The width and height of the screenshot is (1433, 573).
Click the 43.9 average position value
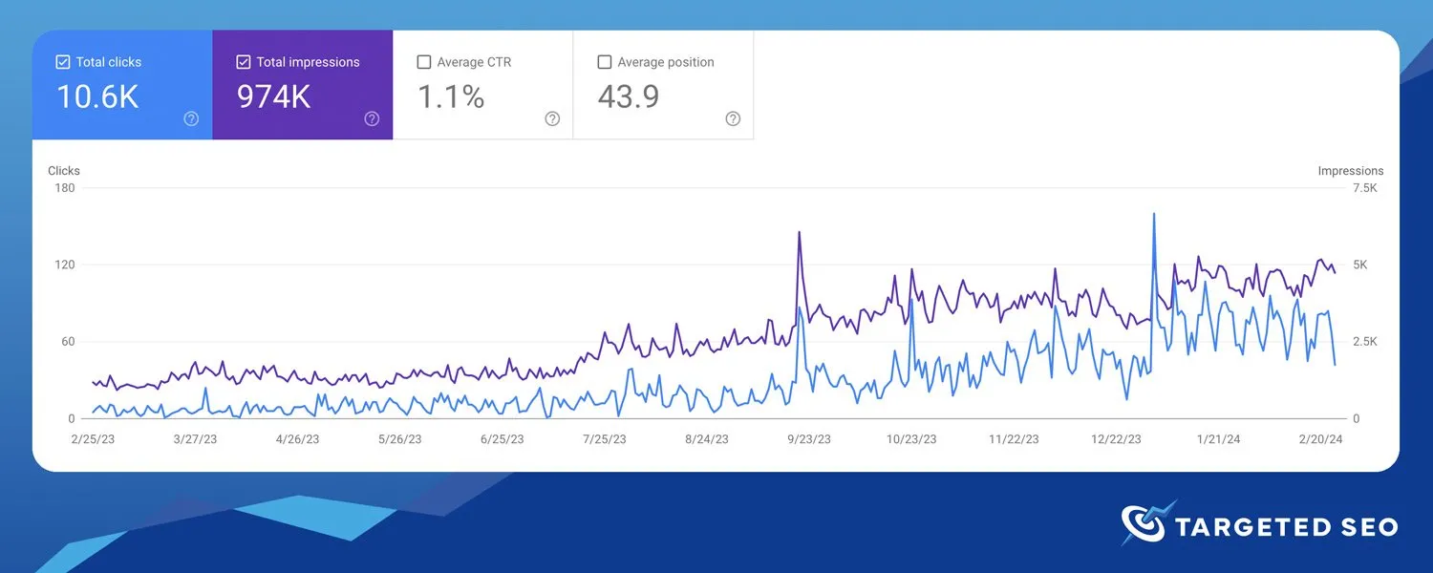pos(629,96)
